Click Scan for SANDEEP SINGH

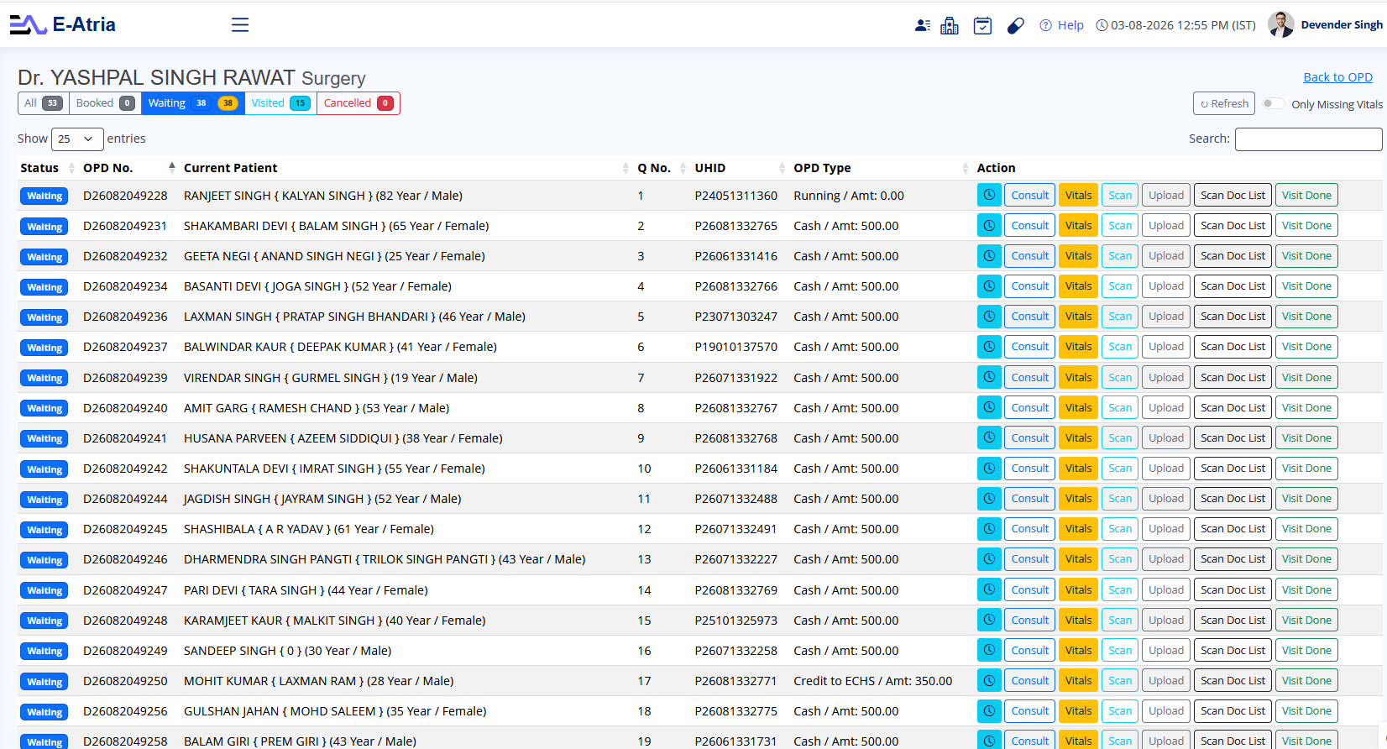click(1120, 651)
